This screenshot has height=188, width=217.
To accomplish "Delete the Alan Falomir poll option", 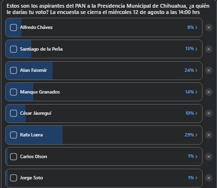I will (x=209, y=70).
